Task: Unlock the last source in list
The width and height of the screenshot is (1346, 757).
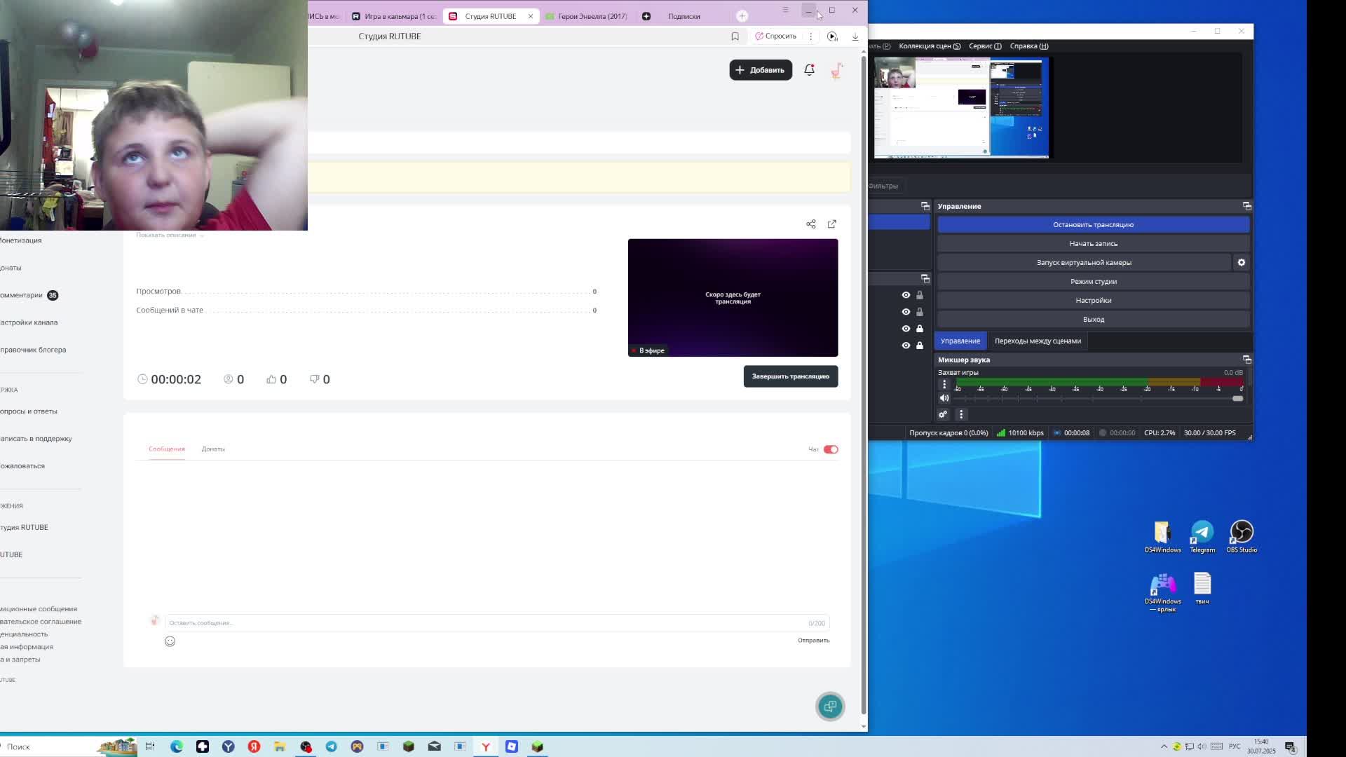Action: point(920,346)
